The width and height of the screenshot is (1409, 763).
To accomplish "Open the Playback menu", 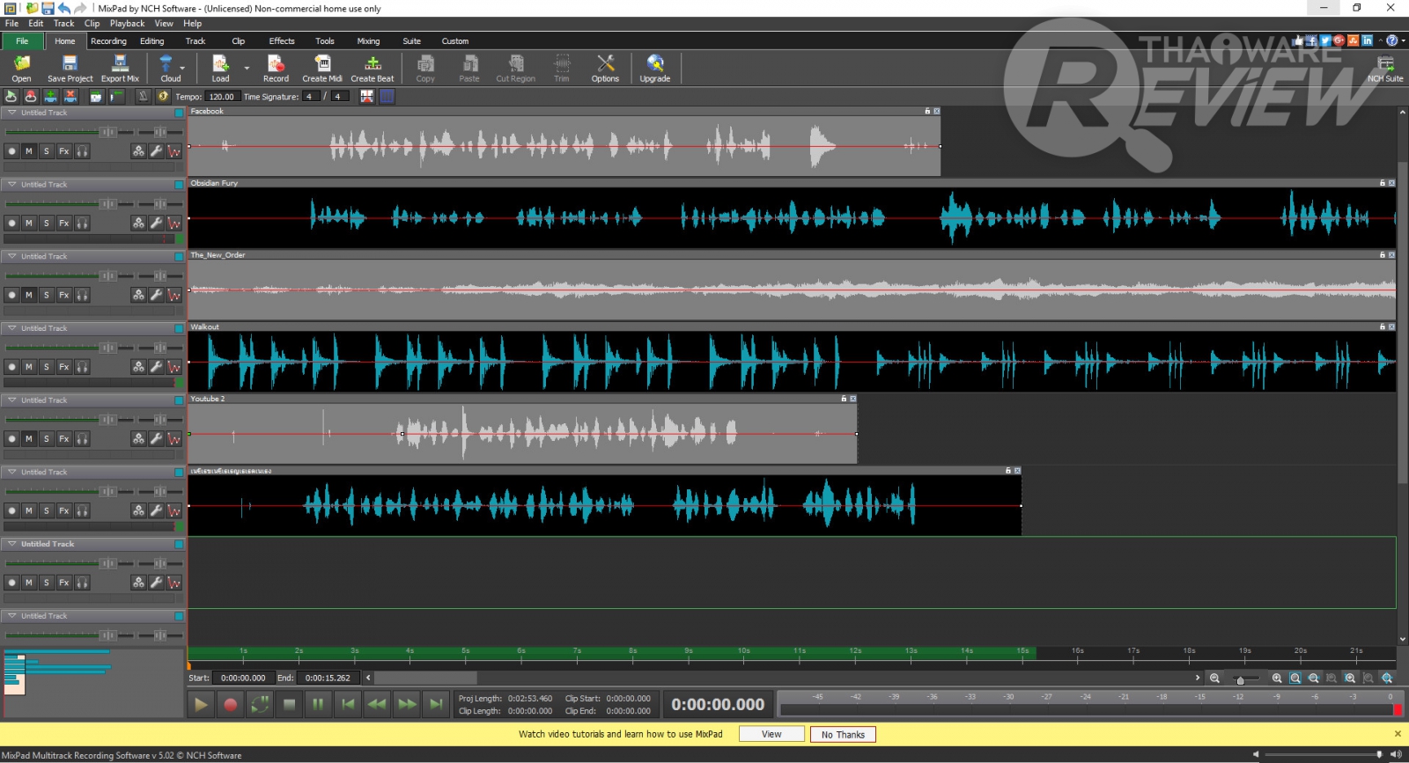I will (127, 24).
